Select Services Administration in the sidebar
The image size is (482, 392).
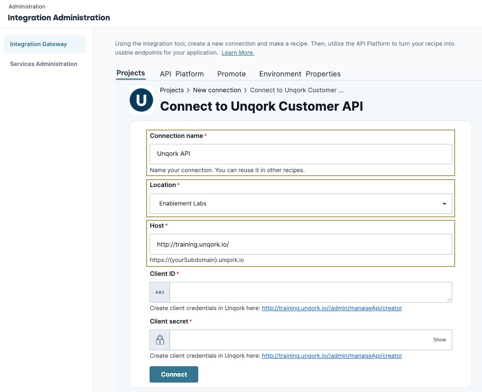click(44, 64)
